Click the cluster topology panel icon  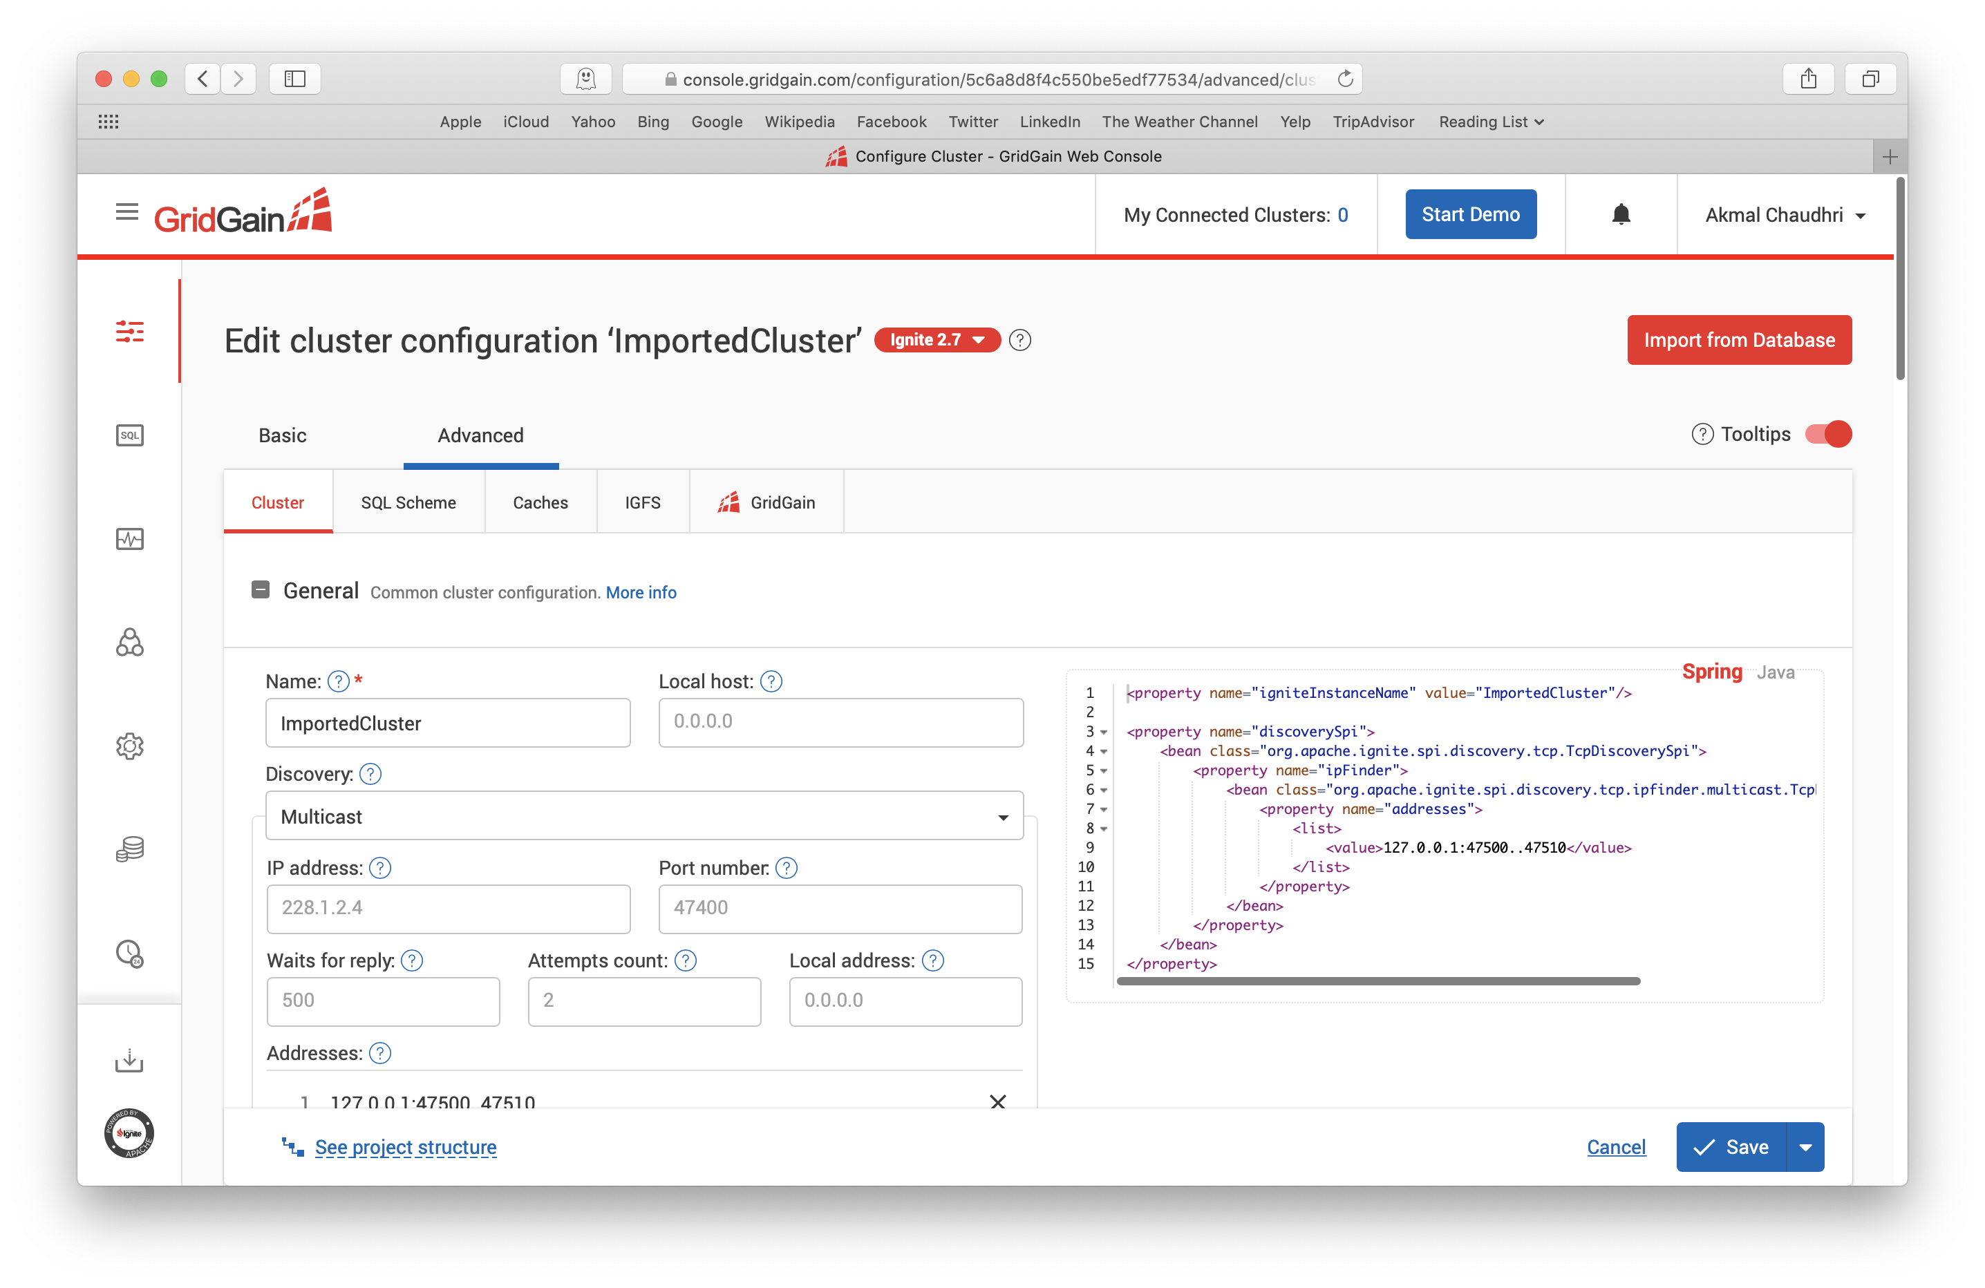click(129, 643)
